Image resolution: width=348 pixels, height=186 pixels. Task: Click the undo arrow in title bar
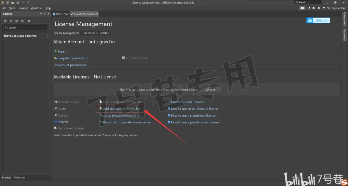pos(23,2)
